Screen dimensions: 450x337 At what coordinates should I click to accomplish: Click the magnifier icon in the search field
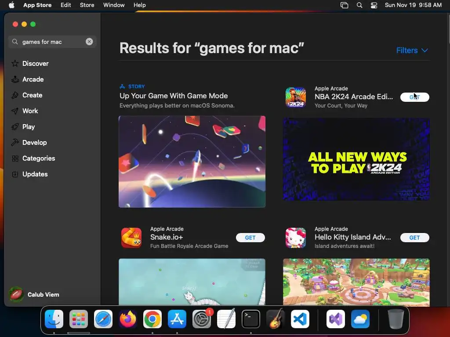[15, 42]
